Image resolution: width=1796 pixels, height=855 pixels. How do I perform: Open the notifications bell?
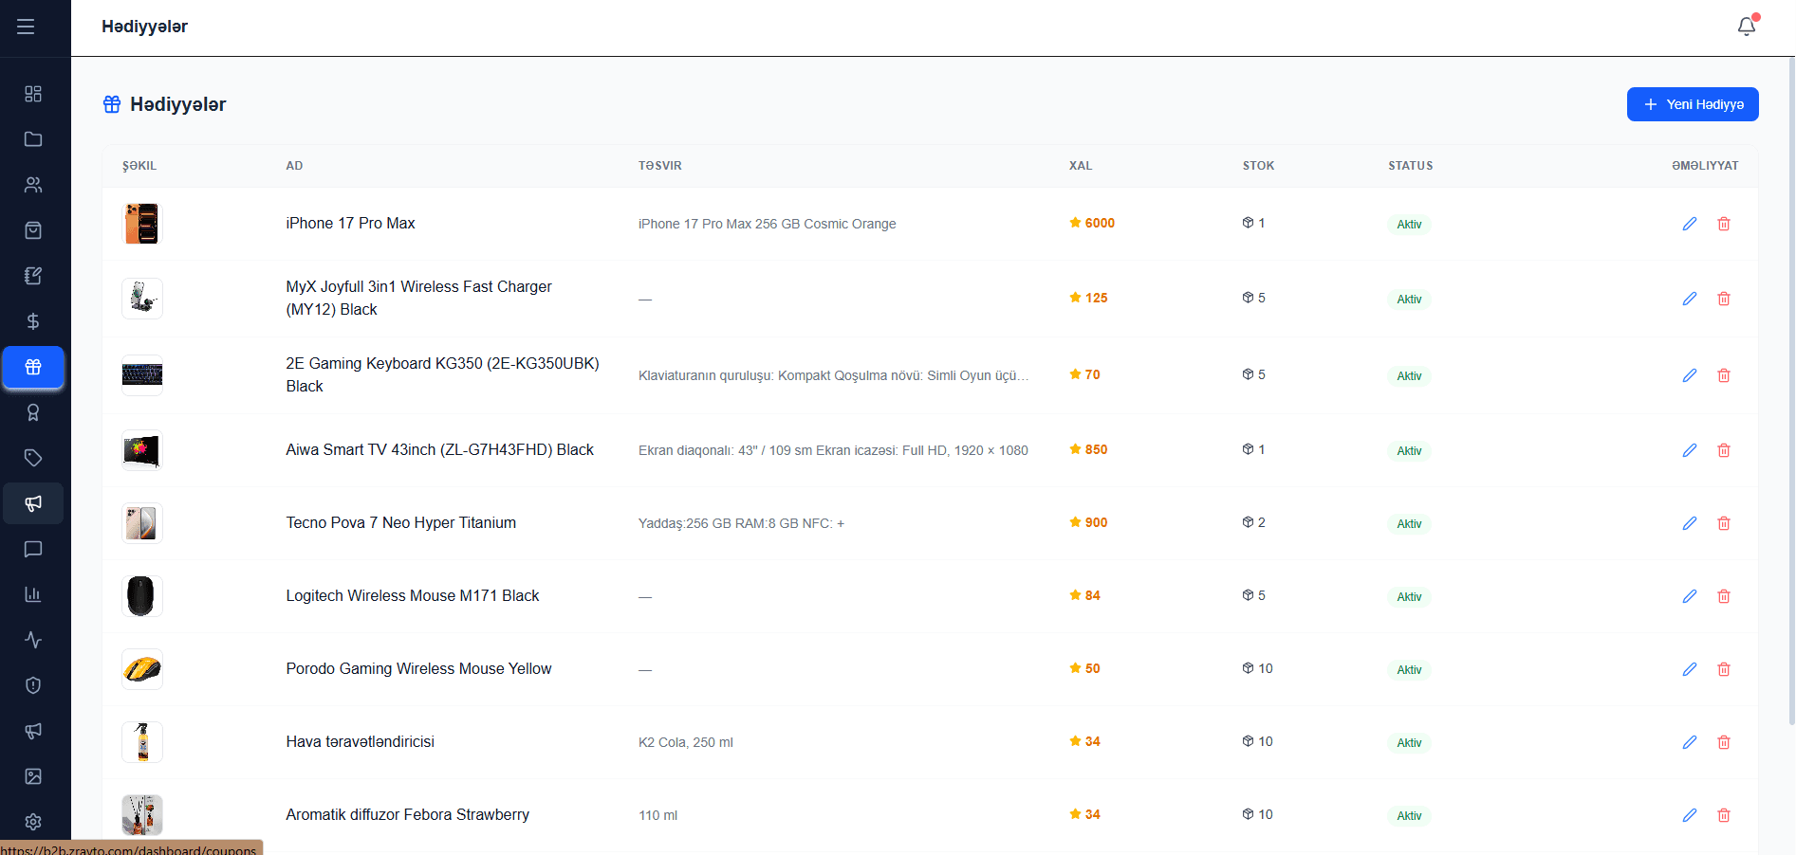click(1747, 27)
